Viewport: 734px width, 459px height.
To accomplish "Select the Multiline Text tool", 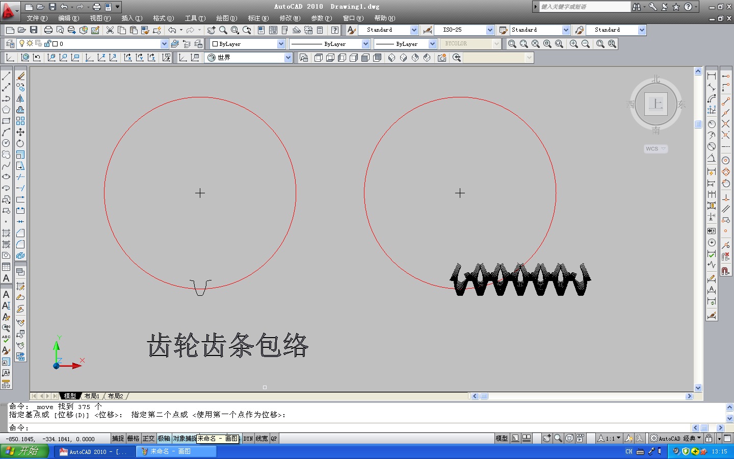I will 6,278.
